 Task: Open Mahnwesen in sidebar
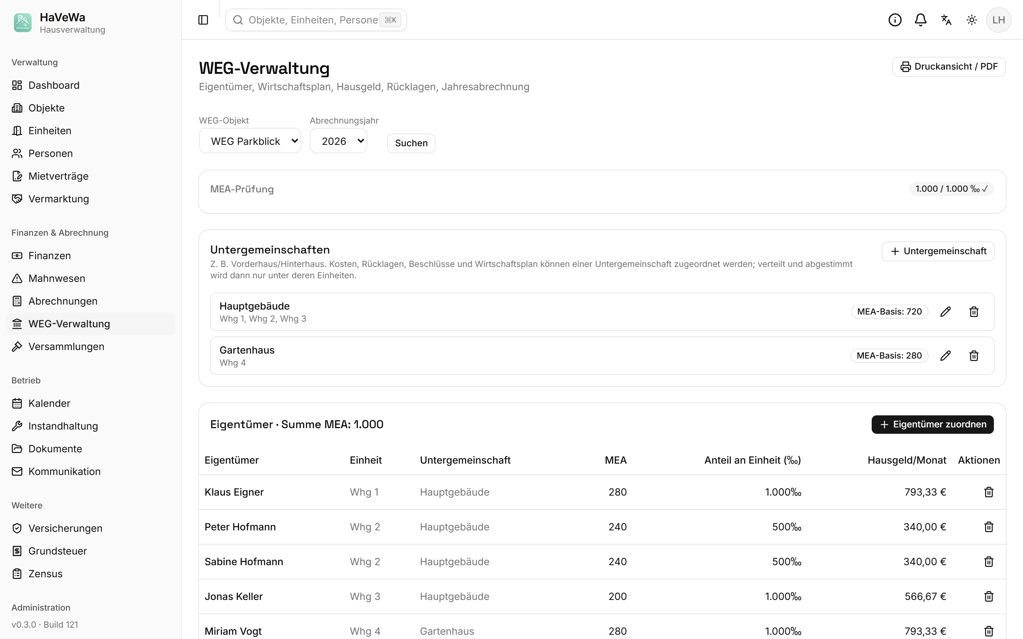click(91, 279)
